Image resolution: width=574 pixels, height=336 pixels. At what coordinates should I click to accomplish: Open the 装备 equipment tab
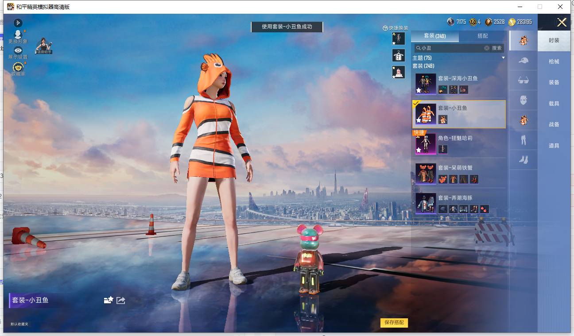point(554,82)
